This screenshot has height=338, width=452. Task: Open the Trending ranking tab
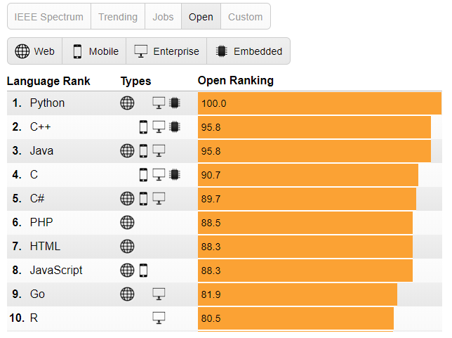tap(118, 17)
